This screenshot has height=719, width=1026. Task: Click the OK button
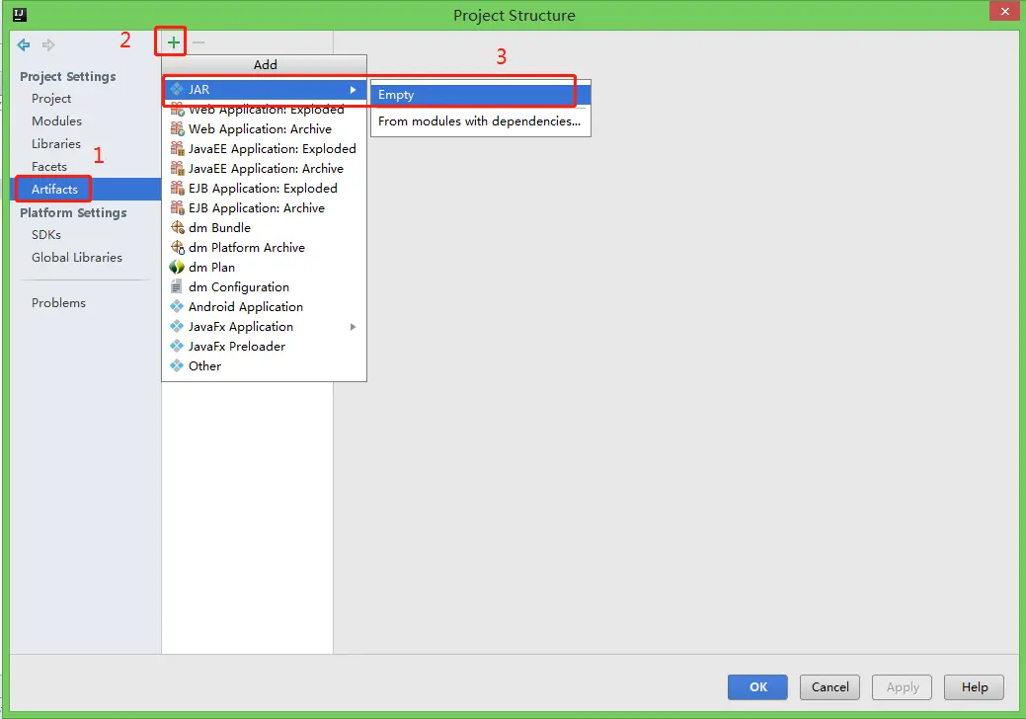coord(757,687)
